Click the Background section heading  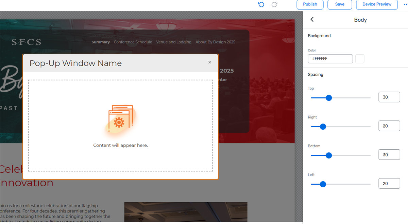(x=319, y=36)
